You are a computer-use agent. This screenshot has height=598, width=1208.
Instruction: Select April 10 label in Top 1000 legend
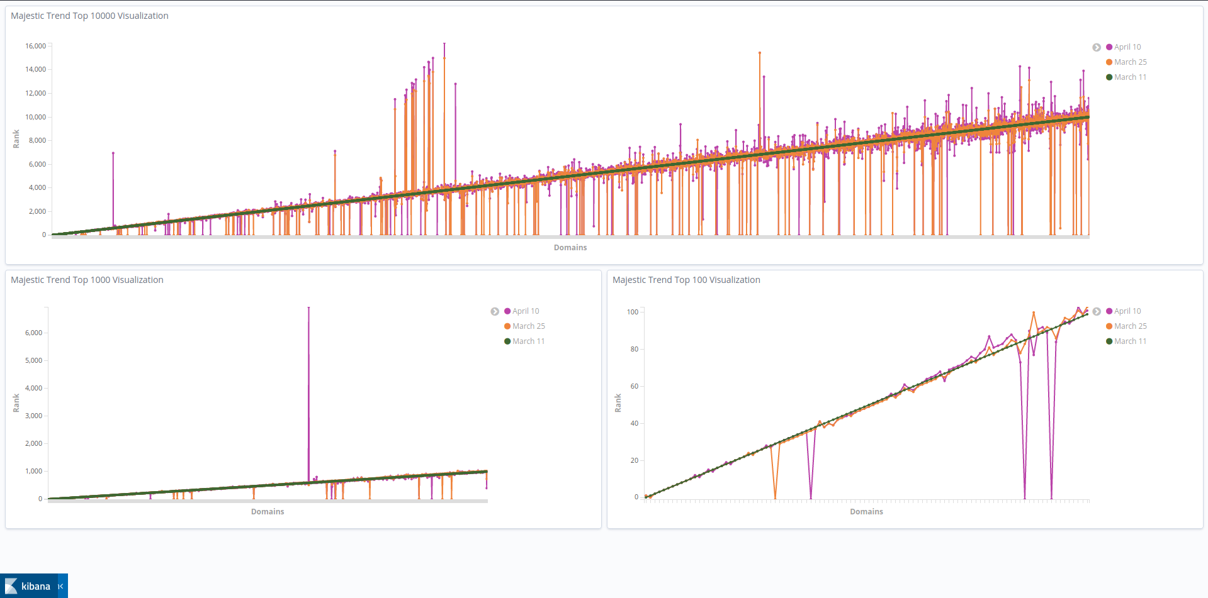(x=526, y=311)
